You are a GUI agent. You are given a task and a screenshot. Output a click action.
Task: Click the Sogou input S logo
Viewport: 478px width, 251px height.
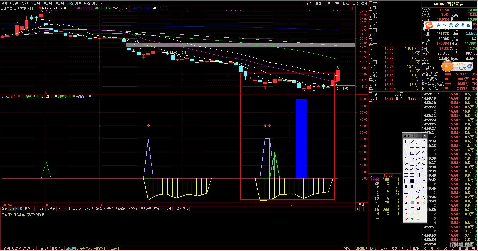click(x=429, y=25)
